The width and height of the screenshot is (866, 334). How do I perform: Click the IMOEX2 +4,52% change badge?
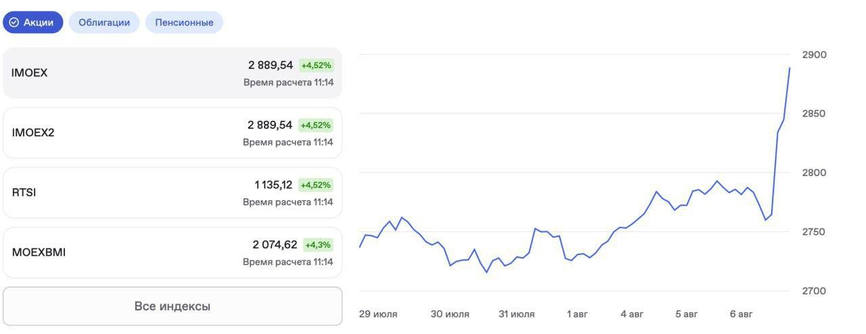[x=316, y=126]
